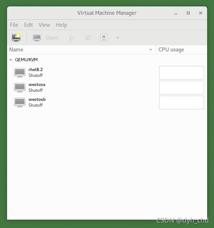This screenshot has height=228, width=214.
Task: Open the Edit menu
Action: (x=28, y=25)
